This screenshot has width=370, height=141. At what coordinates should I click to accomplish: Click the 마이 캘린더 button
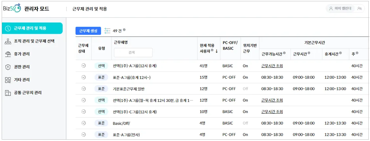(340, 9)
